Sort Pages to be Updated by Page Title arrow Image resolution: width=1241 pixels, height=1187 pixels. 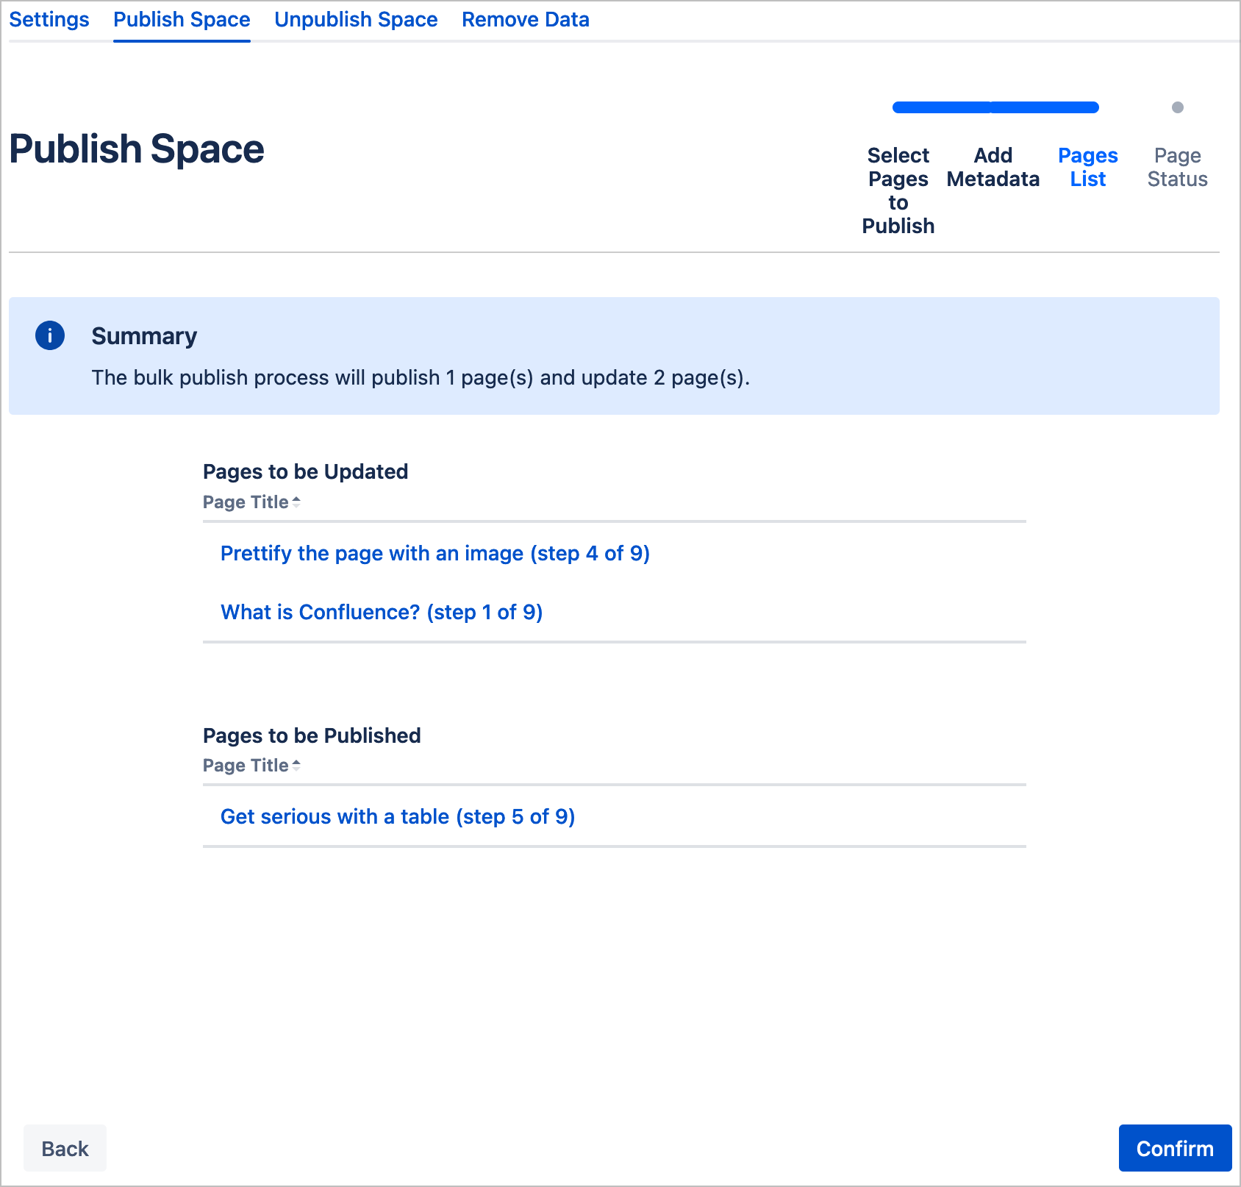[296, 502]
